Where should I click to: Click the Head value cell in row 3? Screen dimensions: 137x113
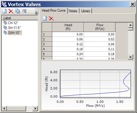[68, 44]
